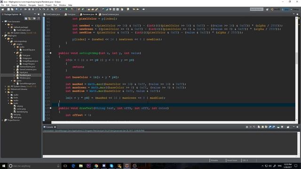Collapse the MajEngine project node
The height and width of the screenshot is (169, 301).
3,36
